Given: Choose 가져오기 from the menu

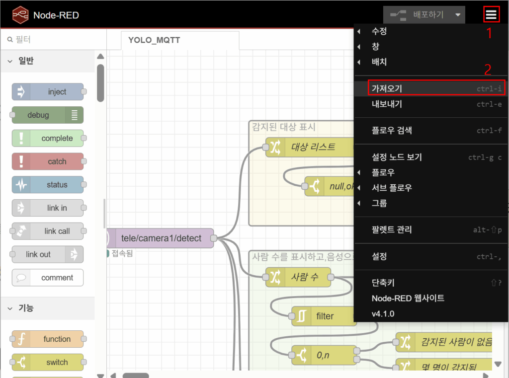Looking at the screenshot, I should point(387,88).
